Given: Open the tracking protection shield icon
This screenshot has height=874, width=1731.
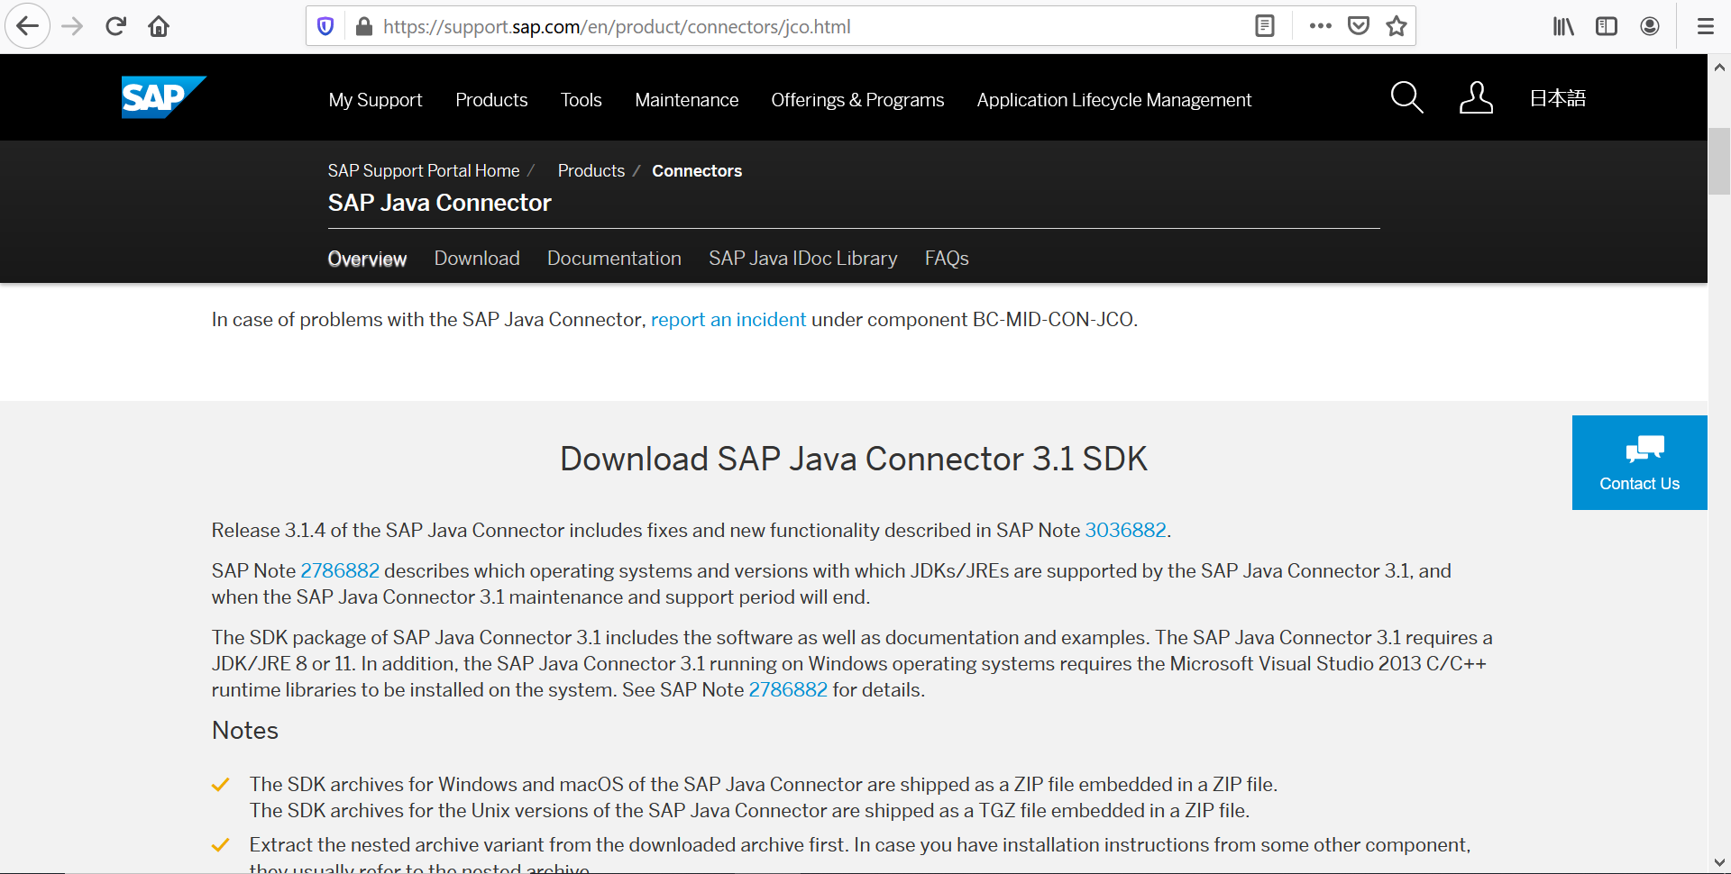Looking at the screenshot, I should 325,26.
